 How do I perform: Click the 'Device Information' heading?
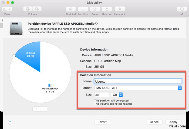pos(94,49)
